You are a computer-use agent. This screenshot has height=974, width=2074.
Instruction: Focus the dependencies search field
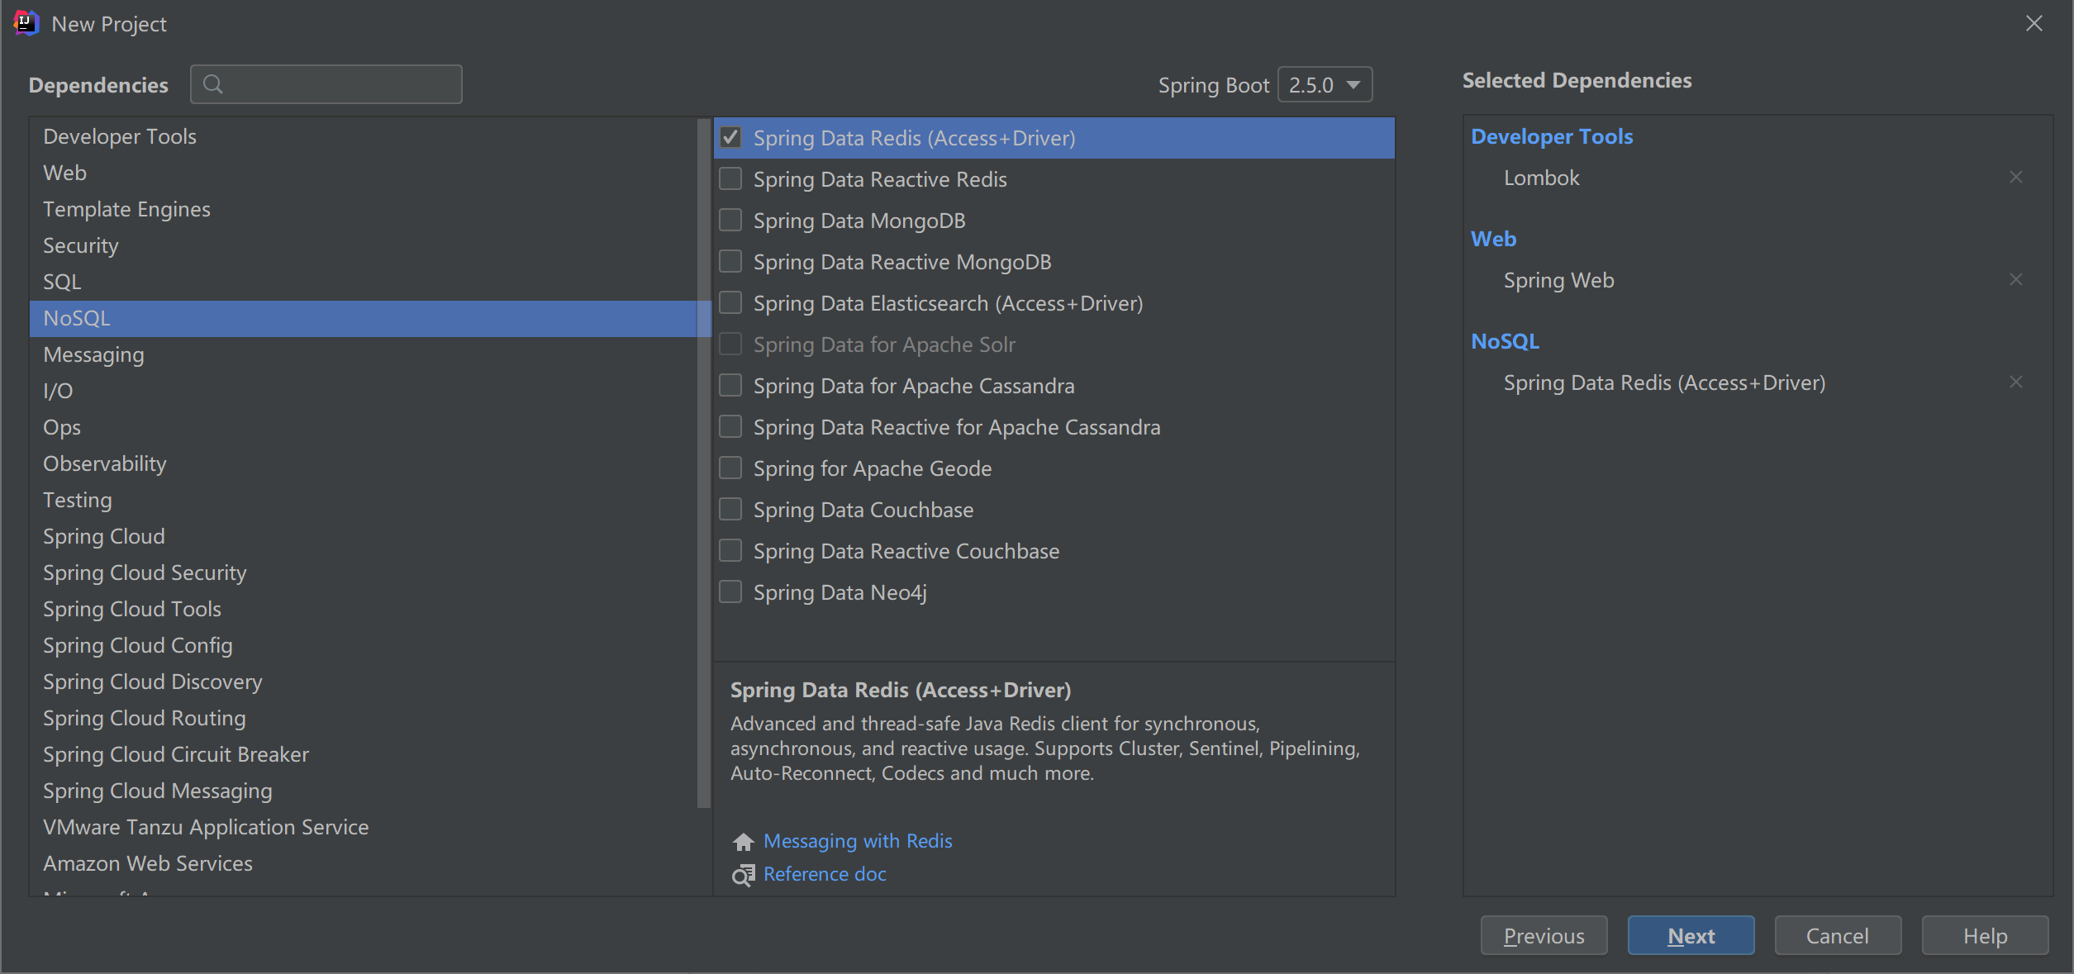pos(326,84)
